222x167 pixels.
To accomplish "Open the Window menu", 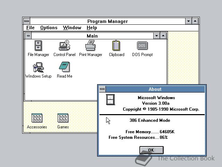I will pos(72,27).
